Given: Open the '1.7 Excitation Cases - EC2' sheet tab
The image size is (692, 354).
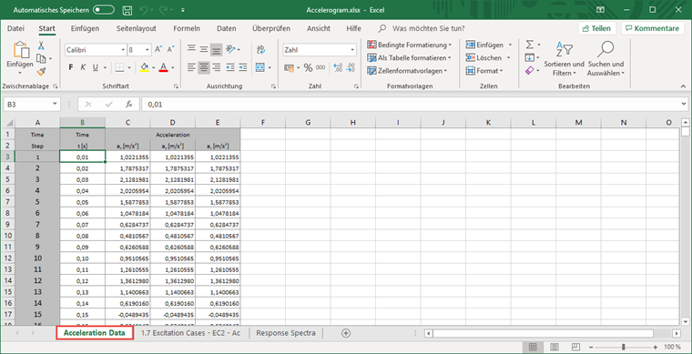Looking at the screenshot, I should (x=190, y=333).
